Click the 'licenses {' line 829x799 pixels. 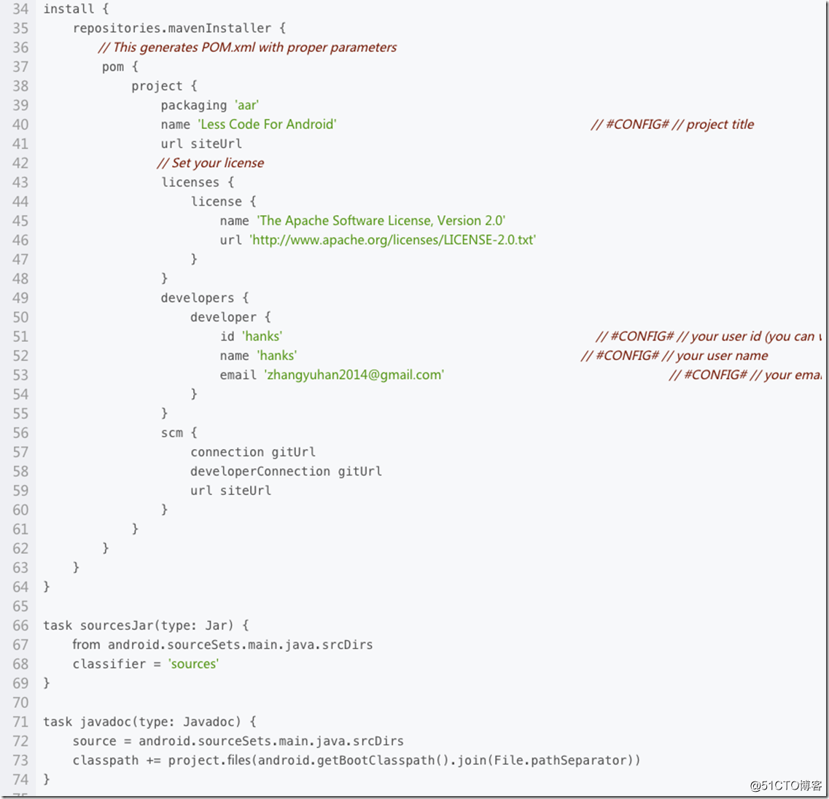(x=198, y=182)
